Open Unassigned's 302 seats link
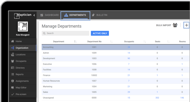The width and height of the screenshot is (190, 102). [157, 98]
